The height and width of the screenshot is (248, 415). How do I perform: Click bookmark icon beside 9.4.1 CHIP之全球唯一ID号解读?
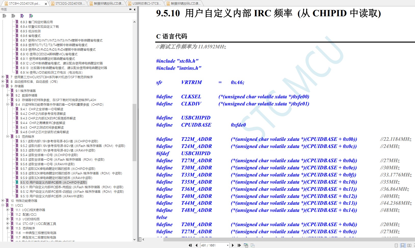pyautogui.click(x=17, y=109)
